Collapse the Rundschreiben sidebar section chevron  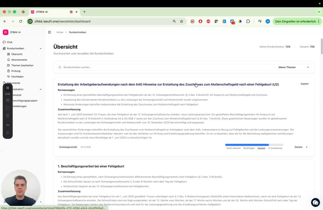[41, 48]
